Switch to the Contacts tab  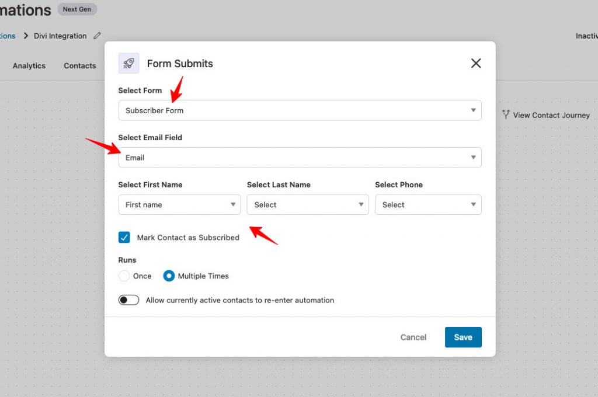tap(79, 65)
